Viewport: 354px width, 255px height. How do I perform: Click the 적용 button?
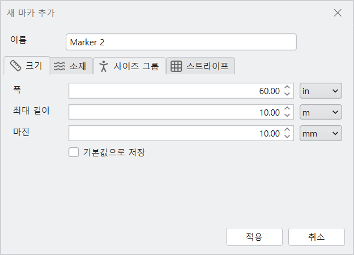(254, 237)
